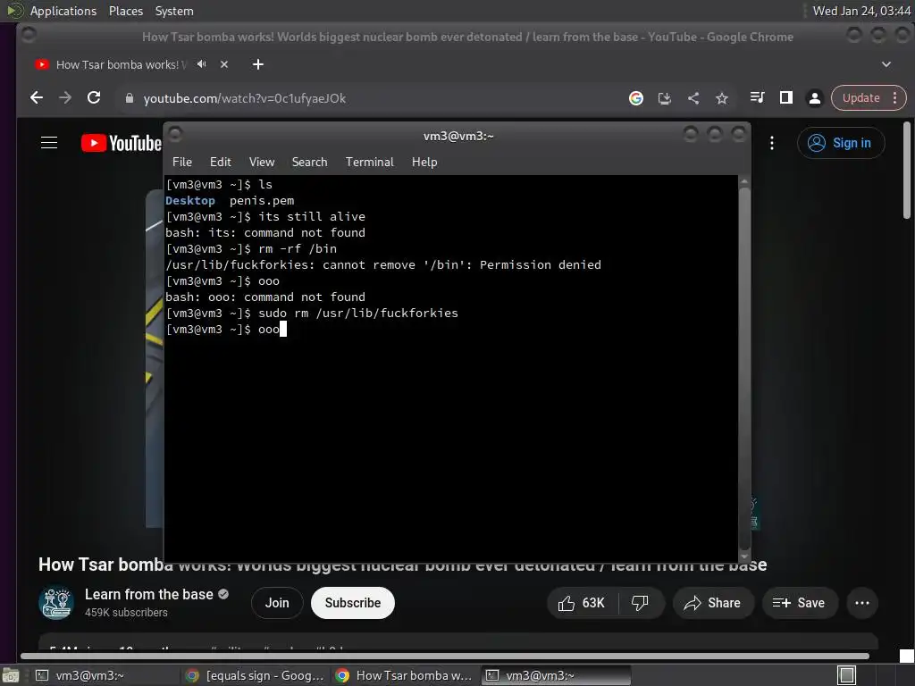Open the Terminal menu
Screen dimensions: 915x686
tap(369, 162)
